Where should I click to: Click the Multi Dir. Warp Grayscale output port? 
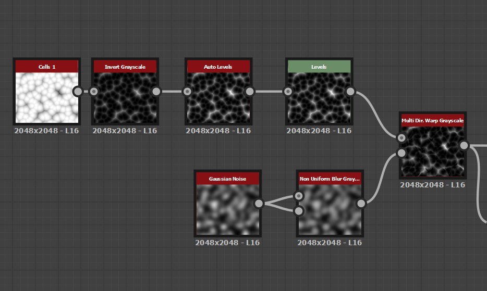(x=464, y=145)
